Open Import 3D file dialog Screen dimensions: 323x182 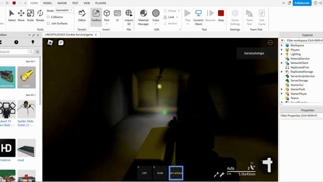click(129, 17)
